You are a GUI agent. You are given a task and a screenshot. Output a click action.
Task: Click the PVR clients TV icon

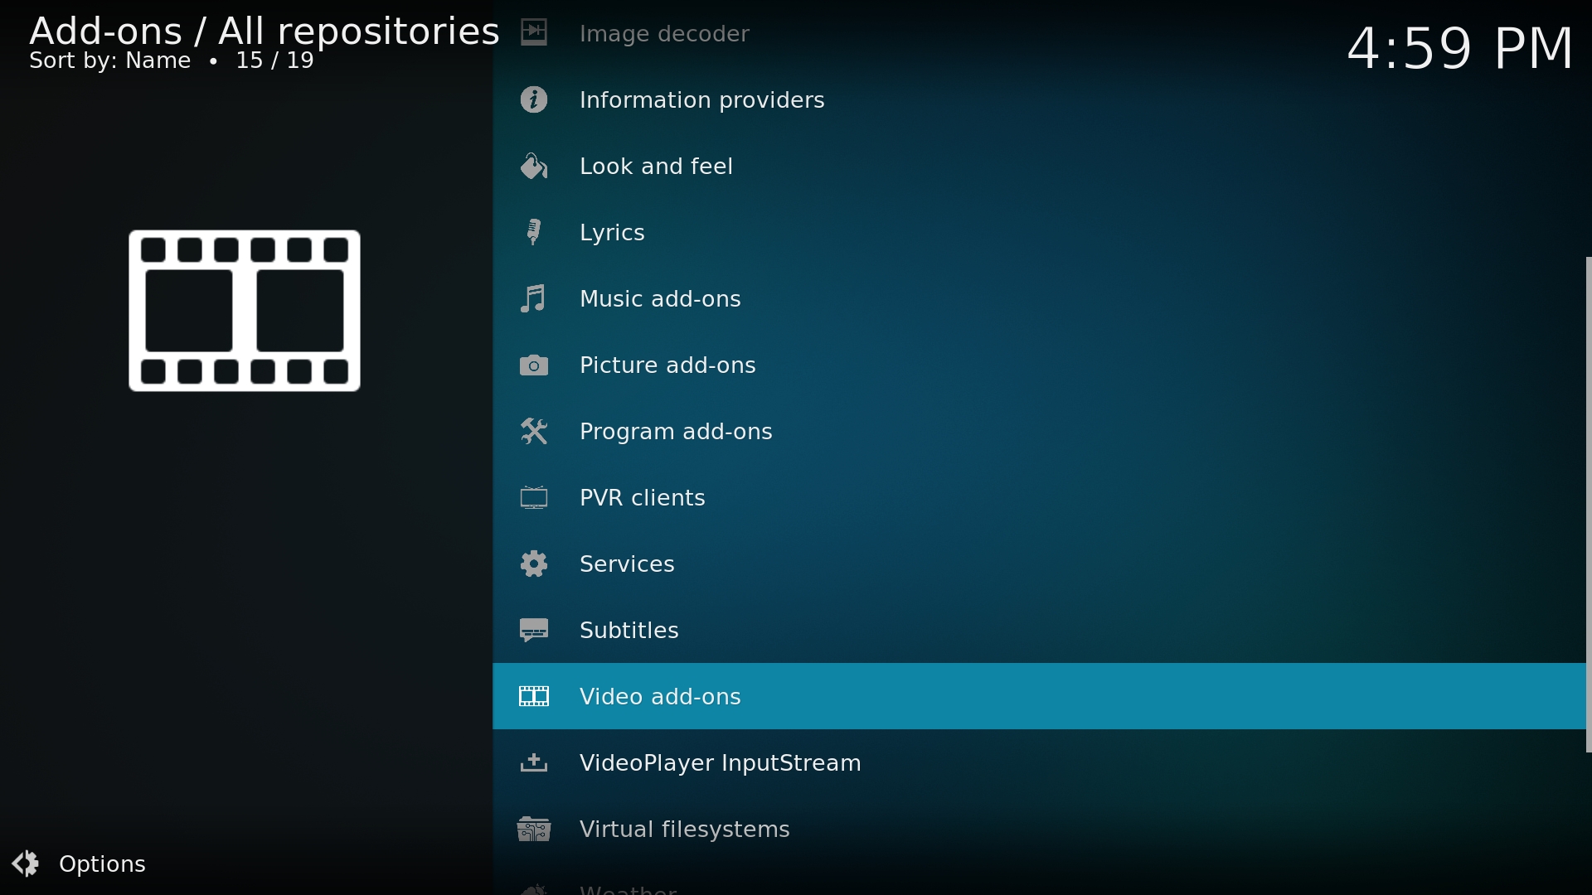point(534,498)
